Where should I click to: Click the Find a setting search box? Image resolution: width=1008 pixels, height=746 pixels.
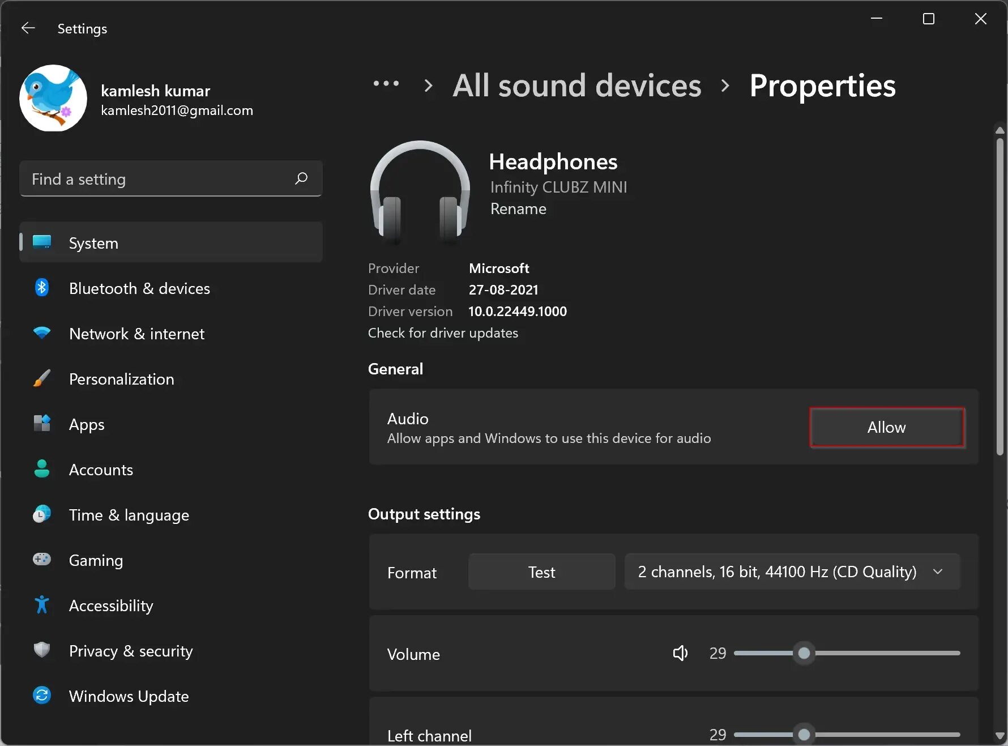pyautogui.click(x=171, y=178)
